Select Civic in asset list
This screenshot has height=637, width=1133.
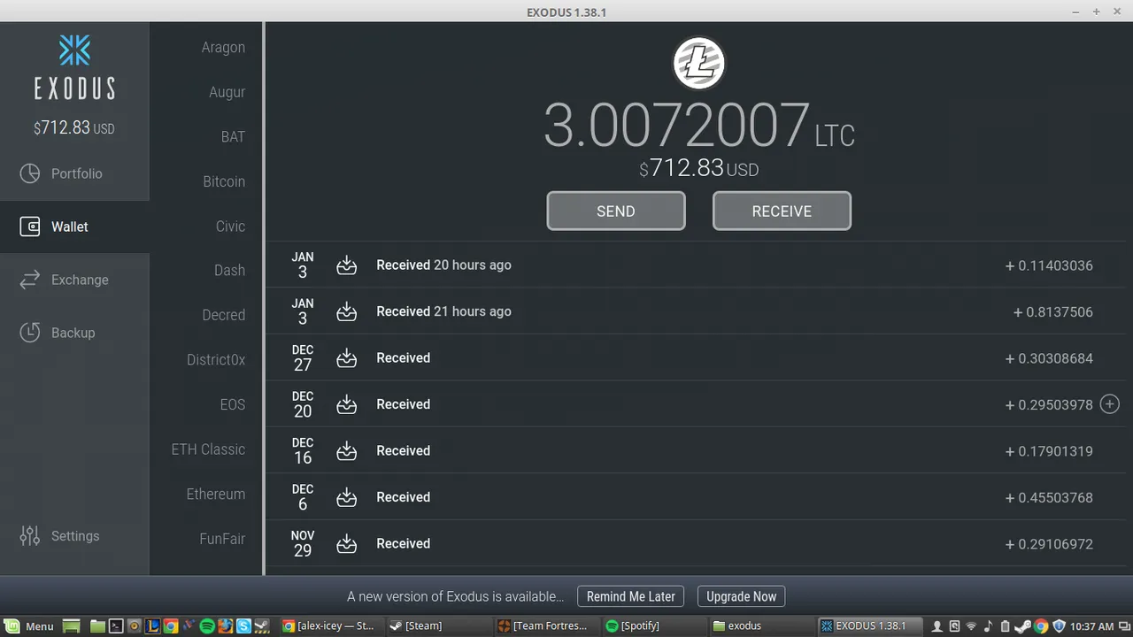pyautogui.click(x=230, y=226)
